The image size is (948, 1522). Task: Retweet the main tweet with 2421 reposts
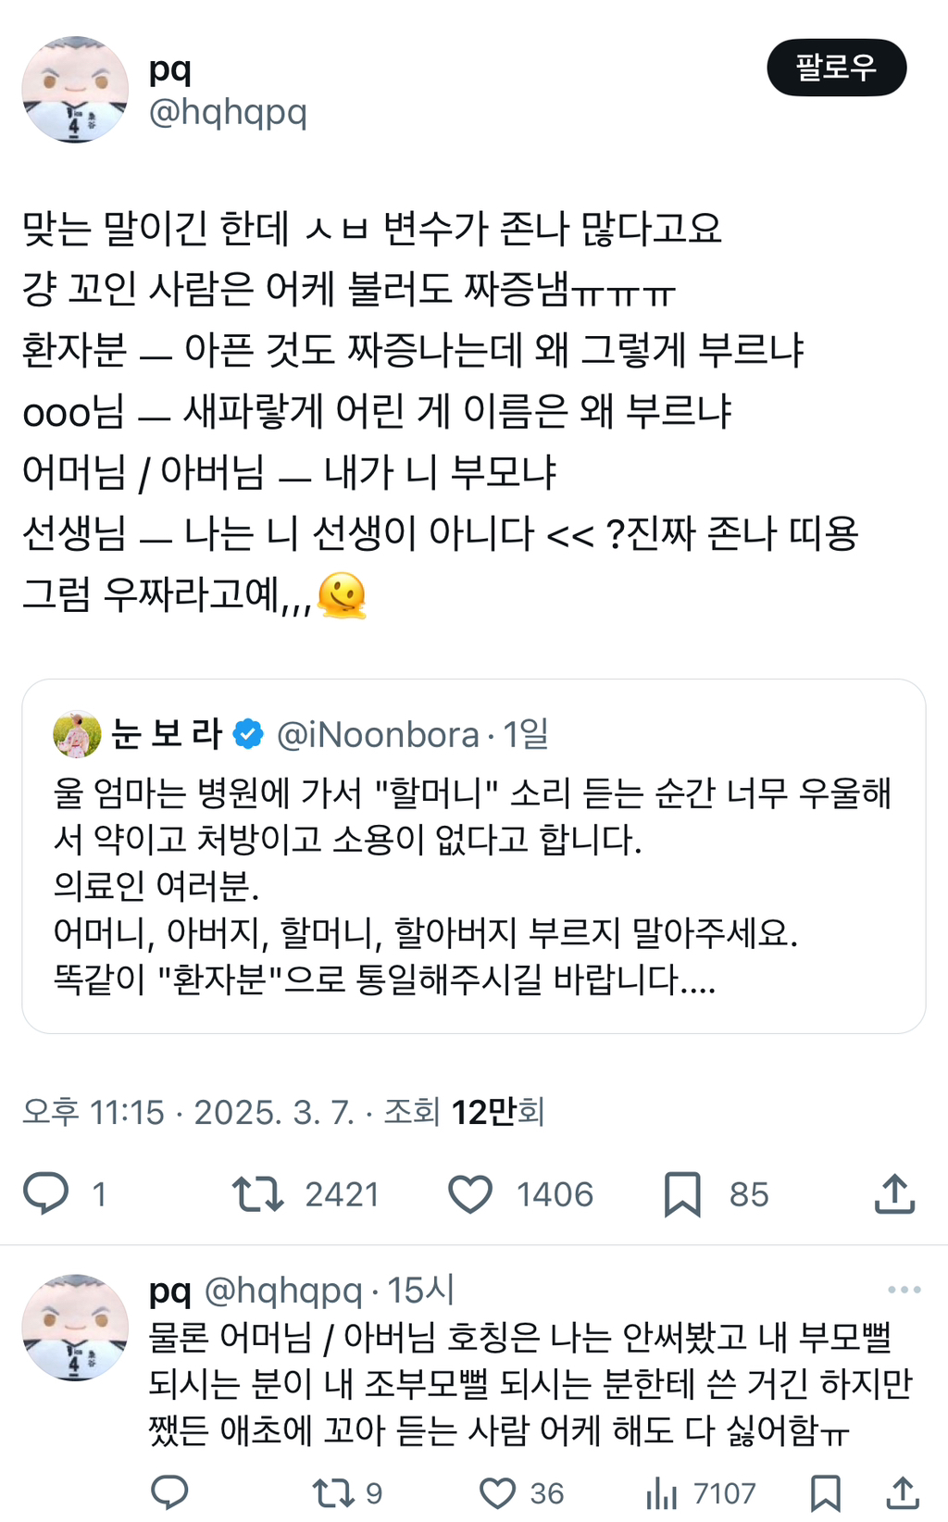258,1193
